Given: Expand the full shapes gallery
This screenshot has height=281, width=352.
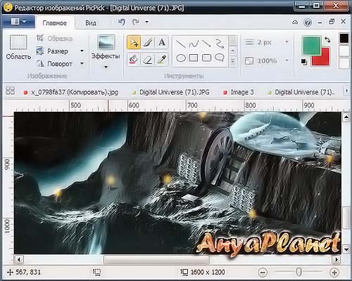Looking at the screenshot, I should (x=232, y=61).
